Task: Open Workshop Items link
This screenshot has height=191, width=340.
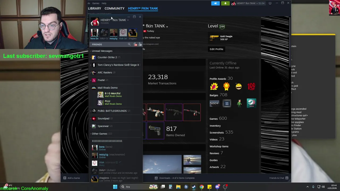Action: 219,146
